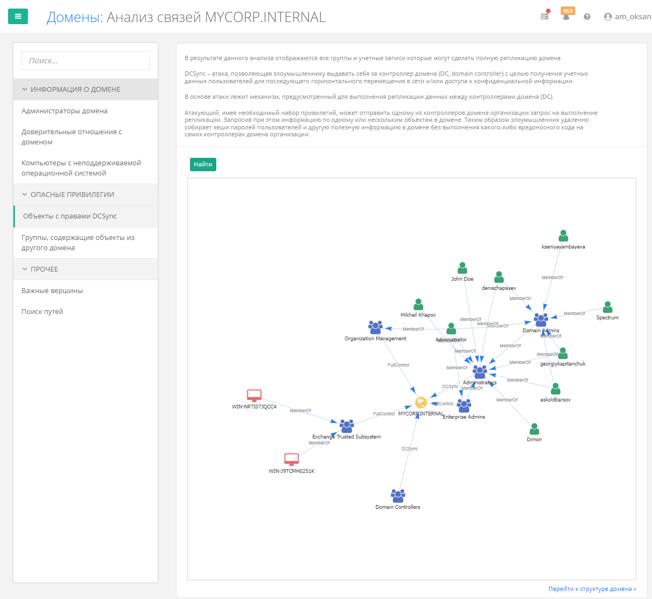Focus the Поиск search field
The height and width of the screenshot is (599, 652).
click(x=86, y=61)
